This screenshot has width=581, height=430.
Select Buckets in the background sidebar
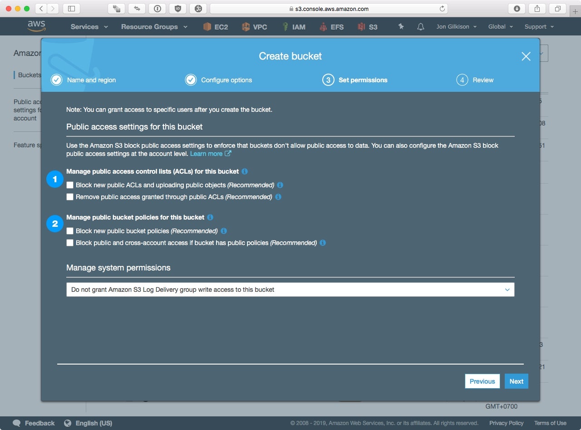(29, 75)
